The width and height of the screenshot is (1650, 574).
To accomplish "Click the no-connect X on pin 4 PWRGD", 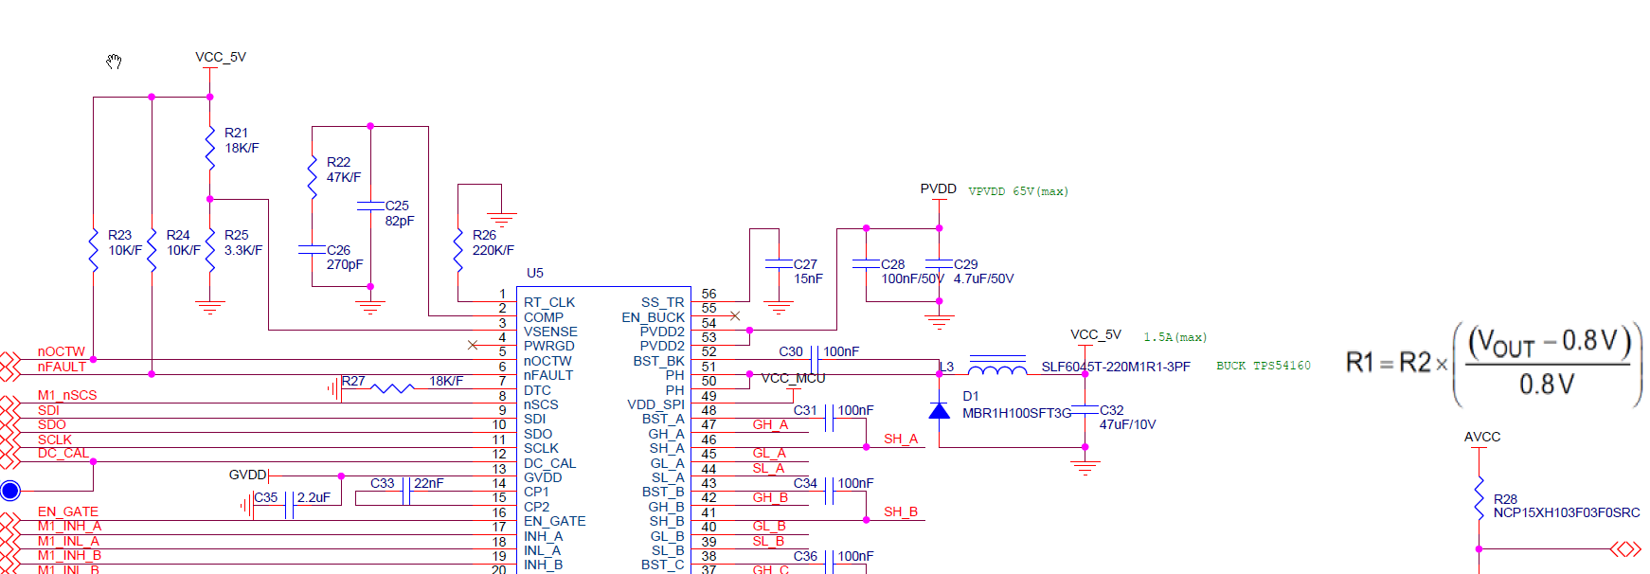I will click(473, 345).
